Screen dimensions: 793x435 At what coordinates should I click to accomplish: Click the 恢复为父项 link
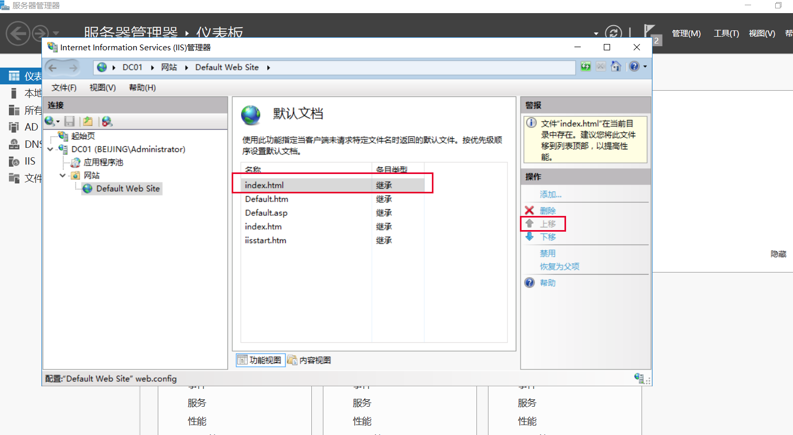(x=559, y=266)
